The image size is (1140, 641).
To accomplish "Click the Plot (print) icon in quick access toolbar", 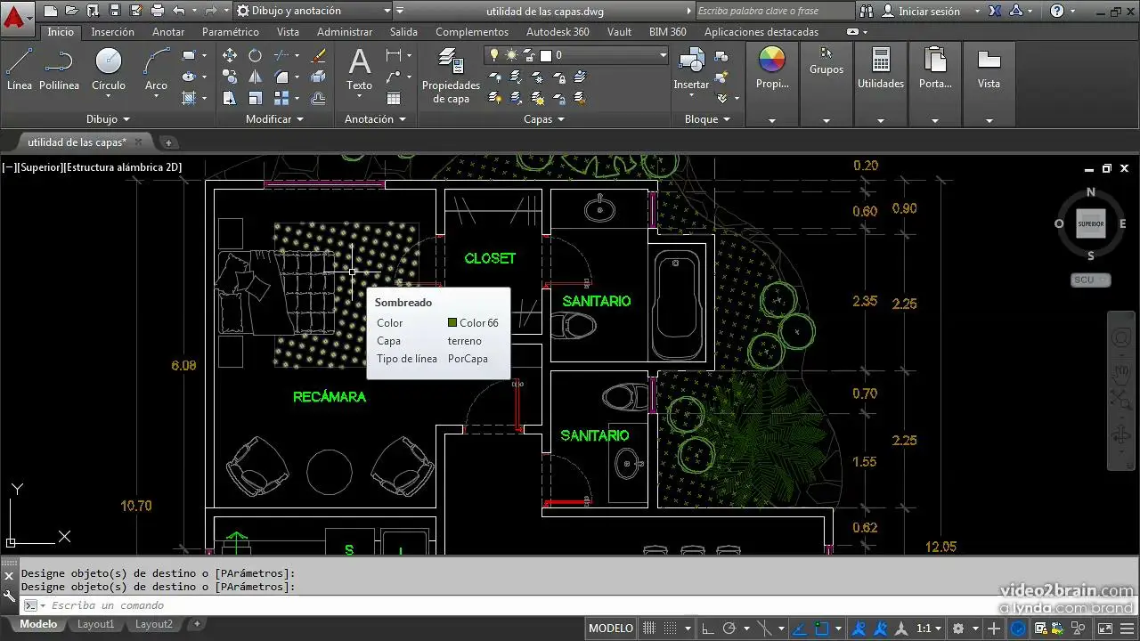I will pos(157,11).
